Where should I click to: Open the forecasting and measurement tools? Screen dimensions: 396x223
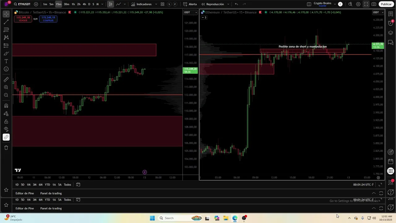point(6,46)
